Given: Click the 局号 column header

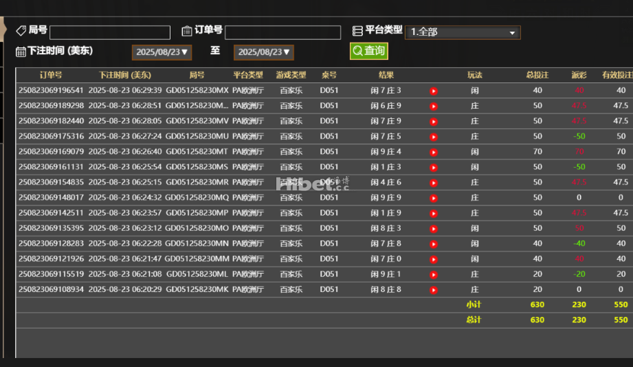Looking at the screenshot, I should click(197, 75).
